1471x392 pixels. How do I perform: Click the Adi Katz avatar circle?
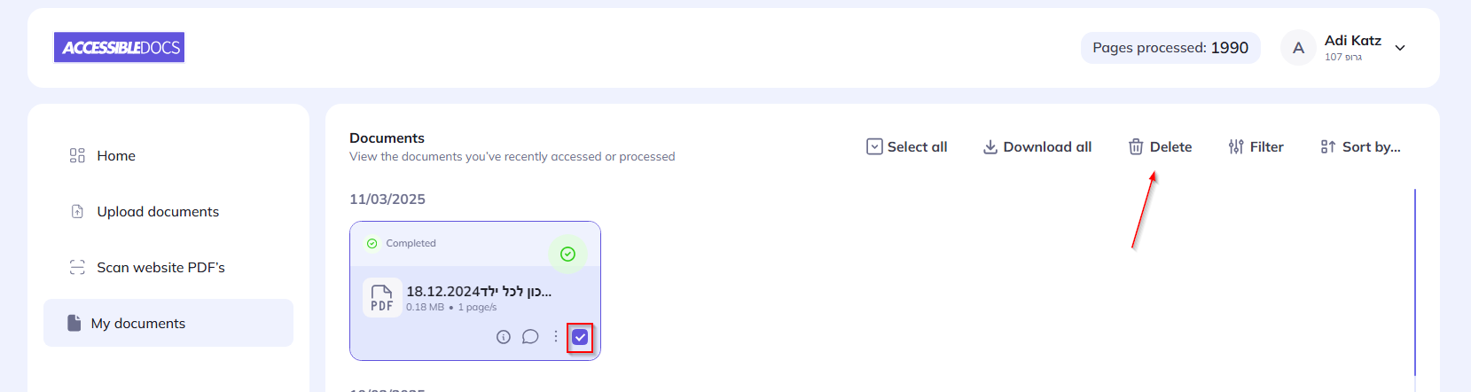1298,48
